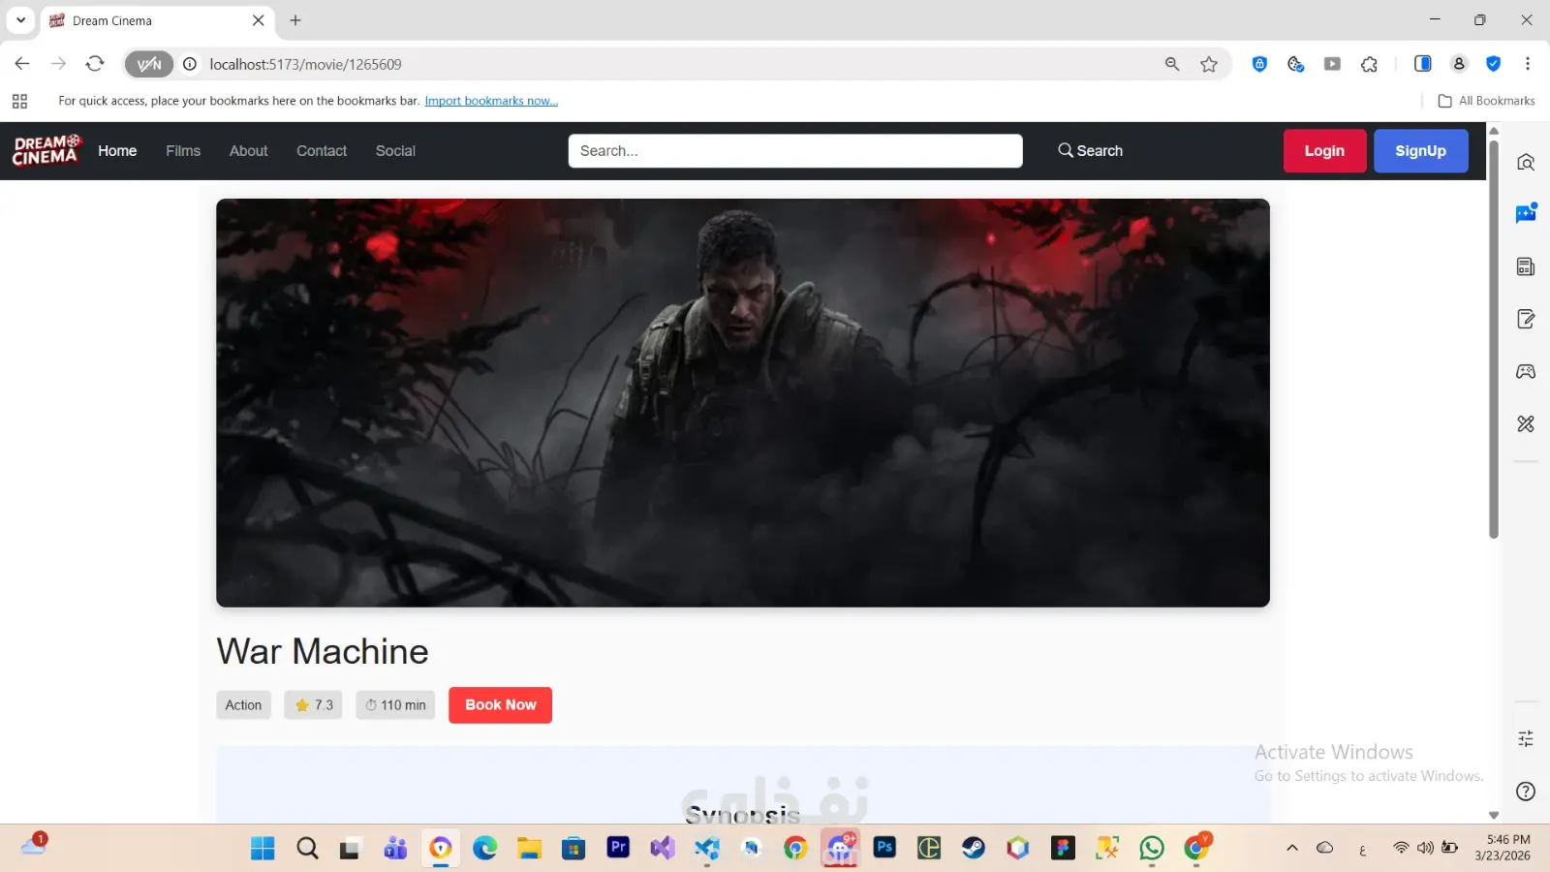Open the sidebar AI chat icon

point(1526,213)
